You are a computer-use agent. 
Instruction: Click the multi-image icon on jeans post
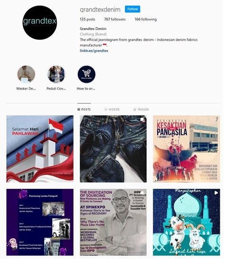pyautogui.click(x=142, y=119)
